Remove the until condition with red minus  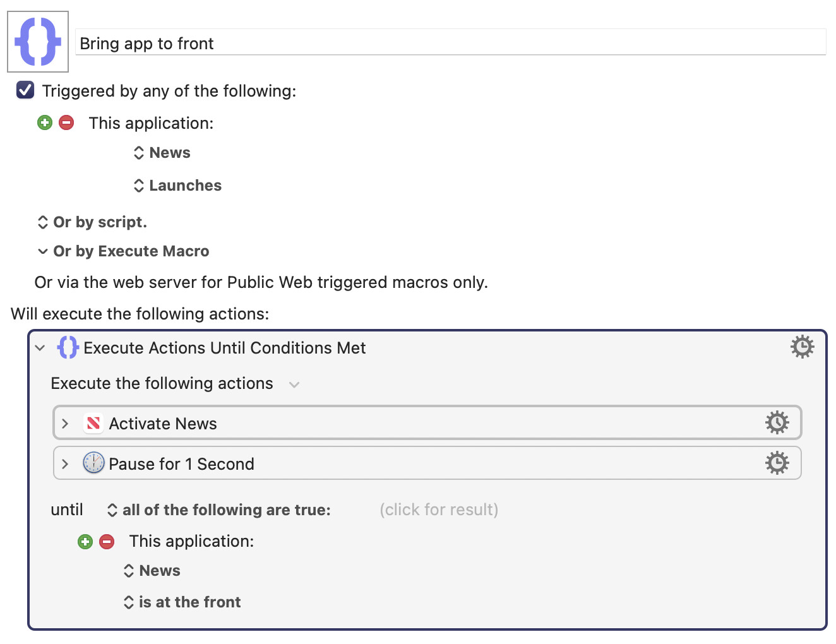click(107, 541)
